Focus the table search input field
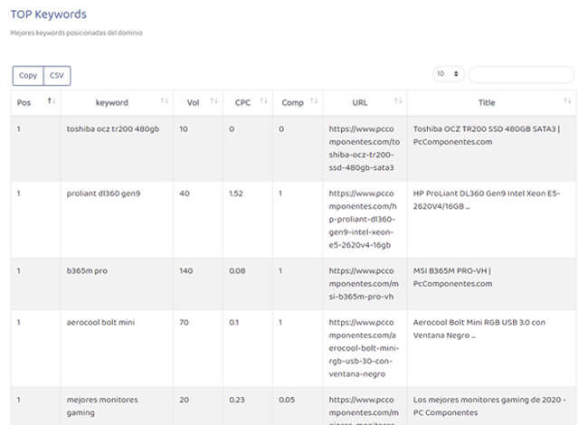 [x=521, y=74]
